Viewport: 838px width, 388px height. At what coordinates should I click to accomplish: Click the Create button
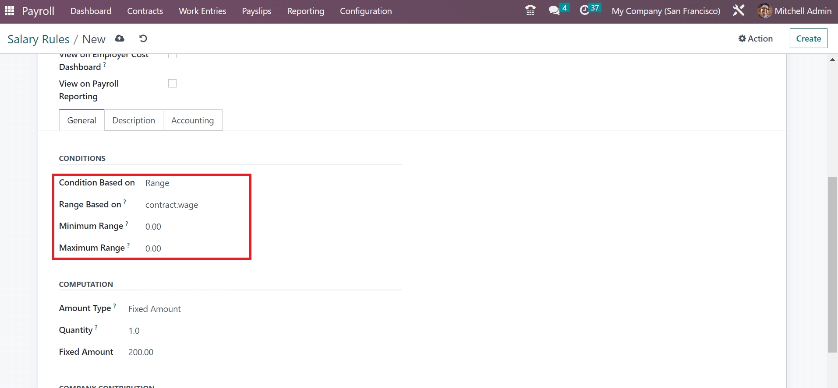click(808, 38)
